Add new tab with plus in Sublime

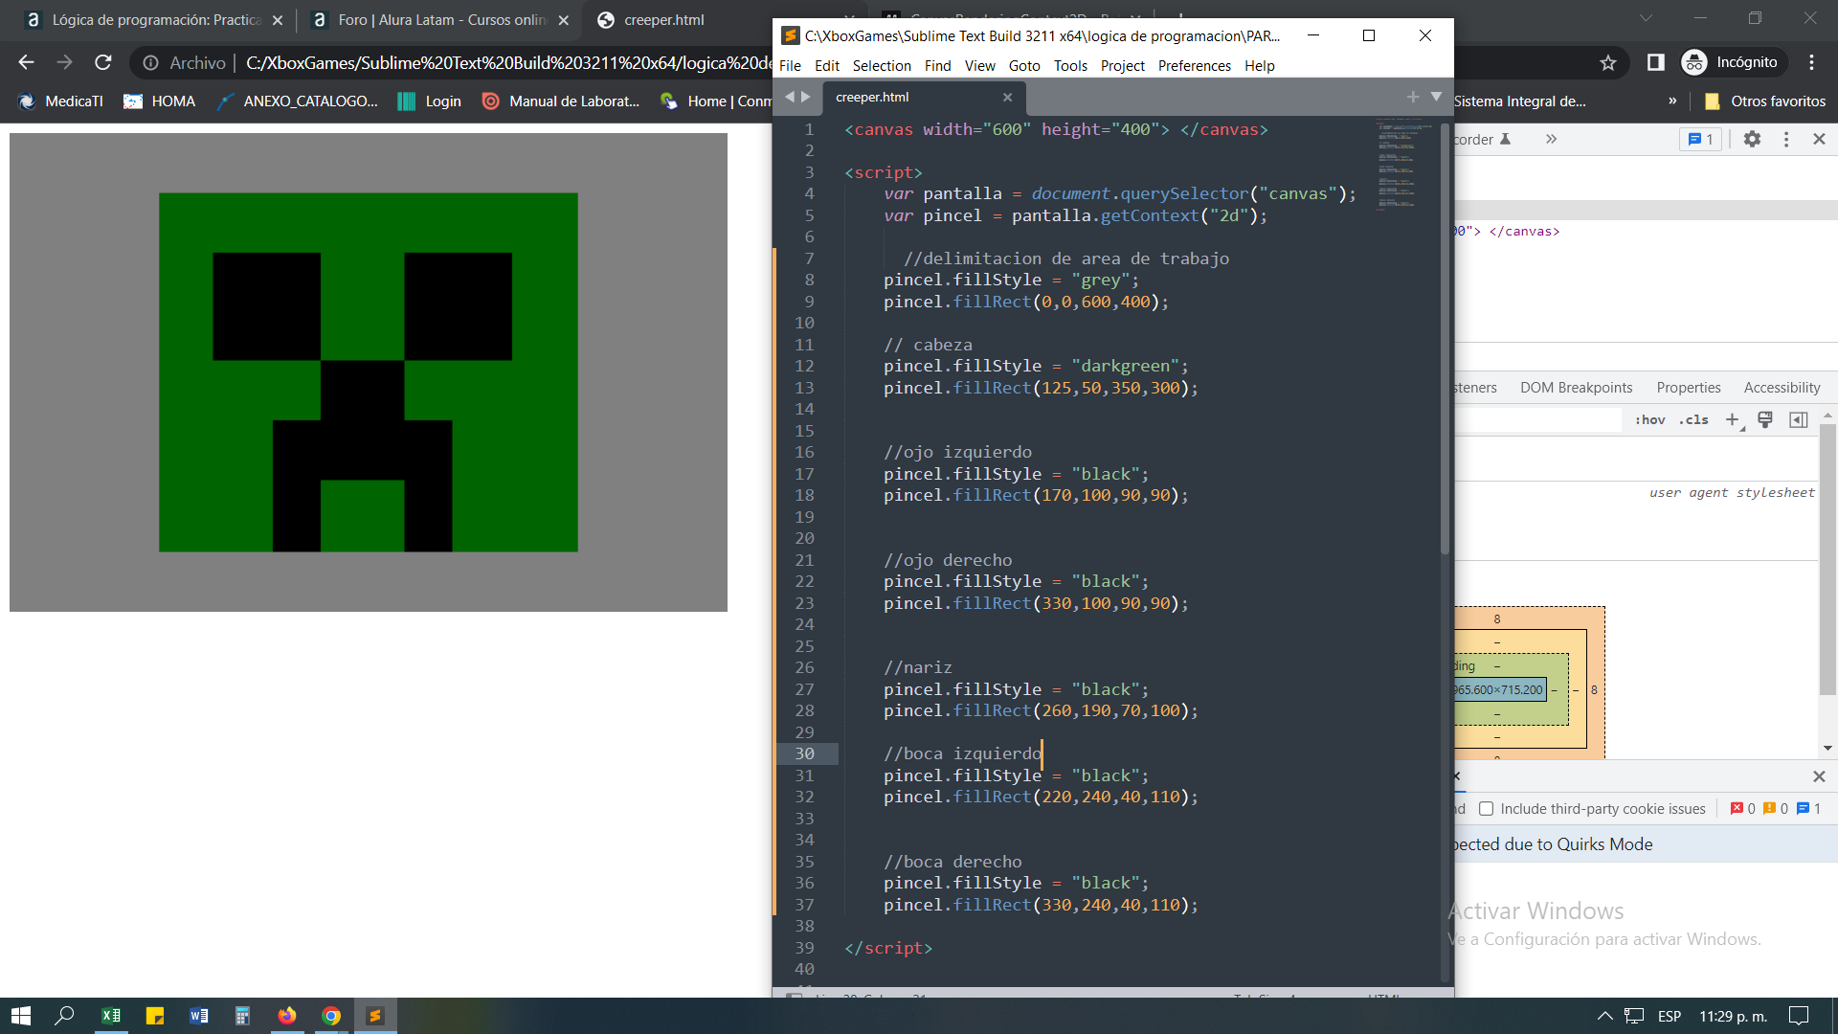pos(1413,97)
